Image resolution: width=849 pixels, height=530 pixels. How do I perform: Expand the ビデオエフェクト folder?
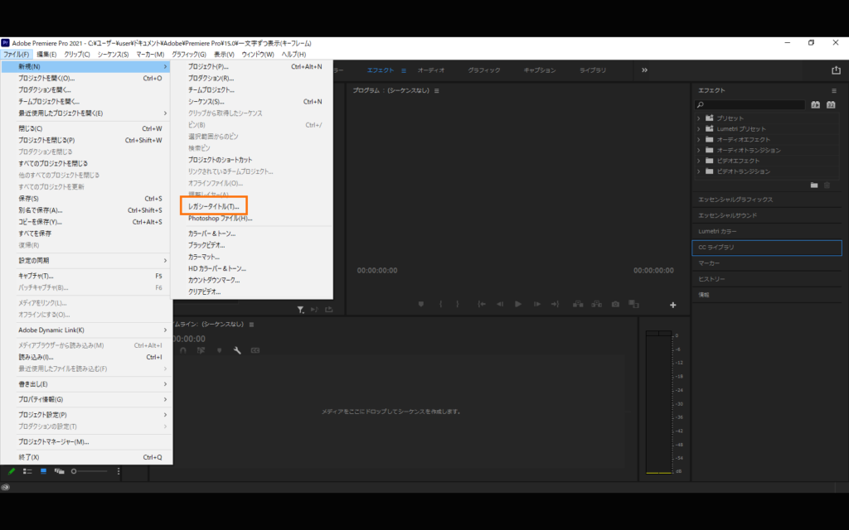point(698,161)
